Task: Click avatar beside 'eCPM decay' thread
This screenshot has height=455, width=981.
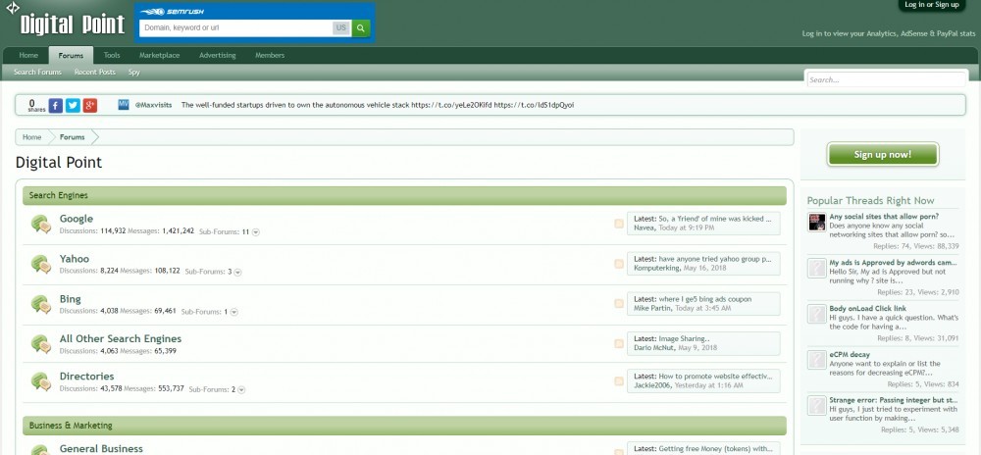Action: 817,359
